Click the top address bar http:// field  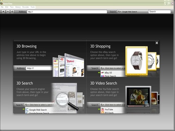pyautogui.click(x=67, y=12)
